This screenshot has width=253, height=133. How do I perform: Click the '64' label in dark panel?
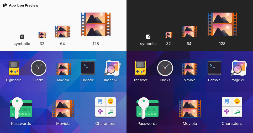click(189, 44)
